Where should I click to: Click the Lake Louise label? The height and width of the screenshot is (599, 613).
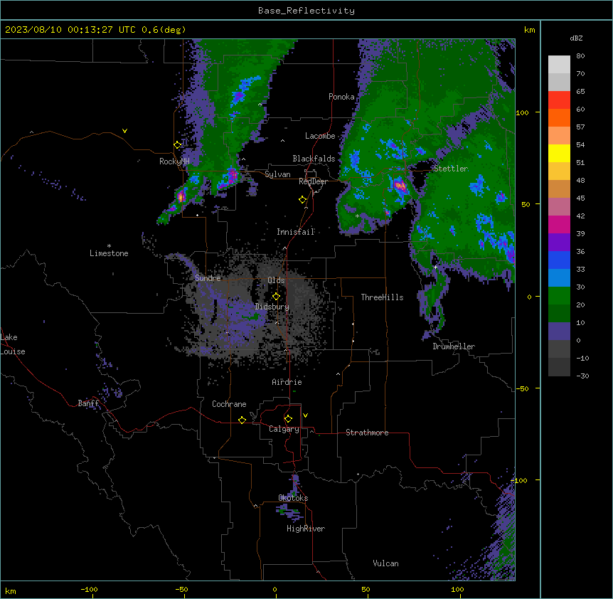click(x=13, y=344)
